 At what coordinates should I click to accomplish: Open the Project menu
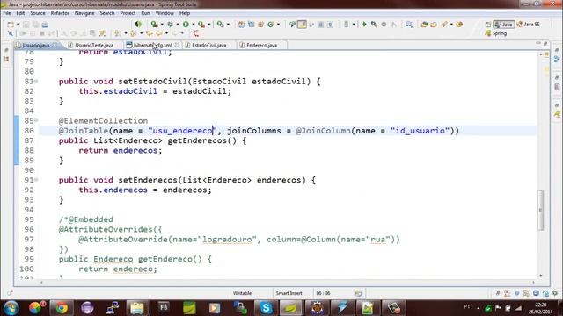click(128, 13)
